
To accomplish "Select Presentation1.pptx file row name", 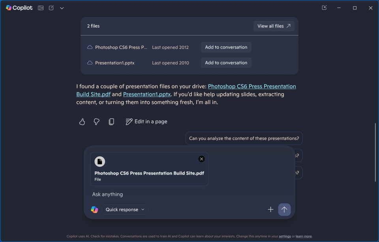I will pyautogui.click(x=115, y=63).
